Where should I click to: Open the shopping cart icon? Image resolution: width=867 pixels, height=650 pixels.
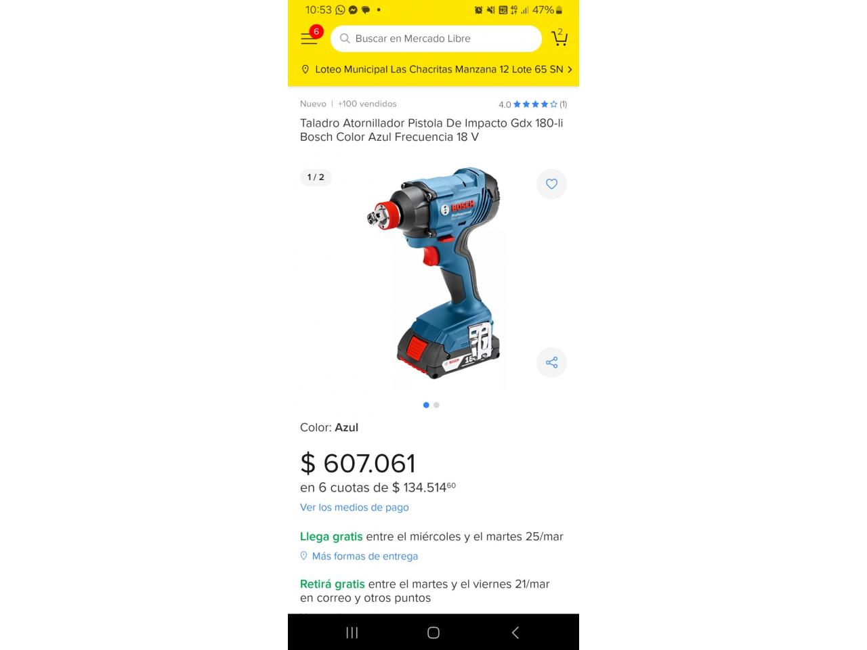click(559, 38)
